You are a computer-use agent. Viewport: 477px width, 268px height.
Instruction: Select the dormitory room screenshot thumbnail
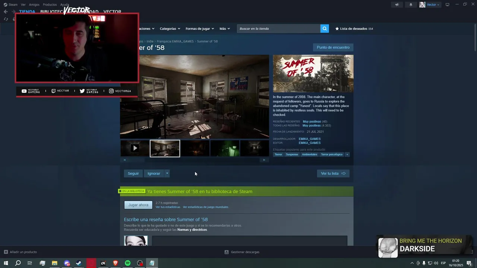point(165,148)
